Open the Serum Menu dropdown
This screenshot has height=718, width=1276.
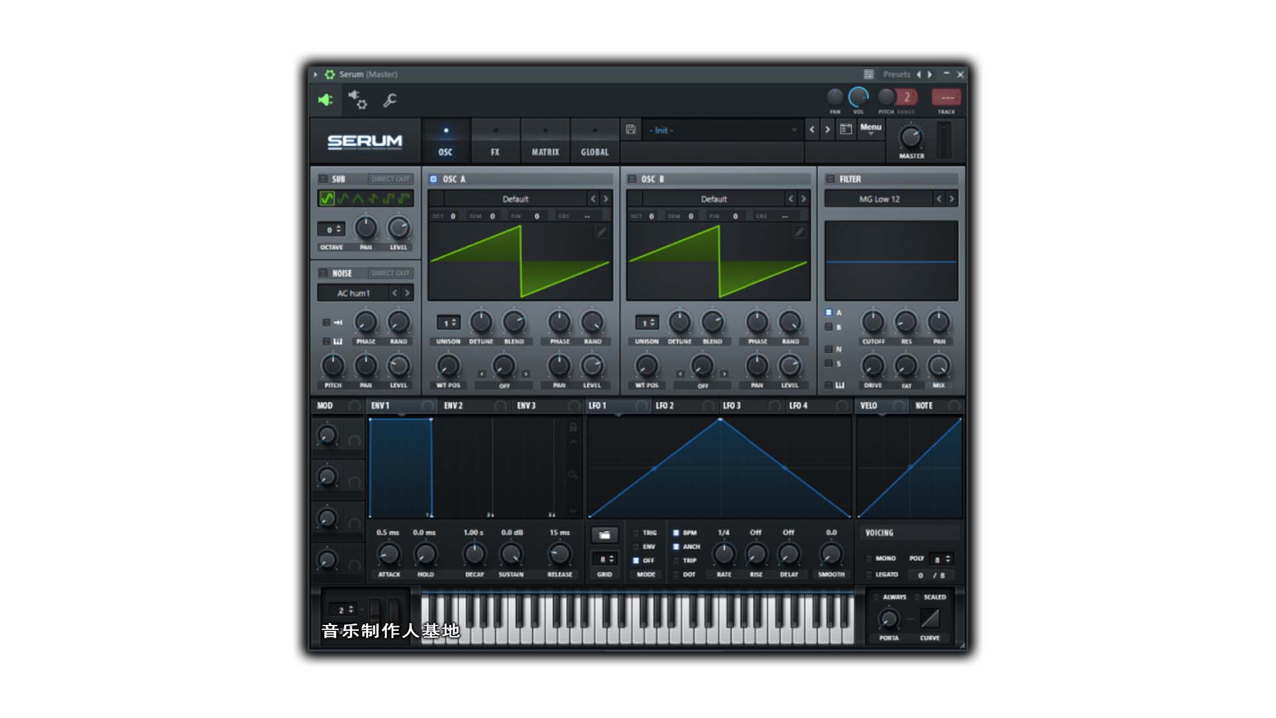point(871,129)
